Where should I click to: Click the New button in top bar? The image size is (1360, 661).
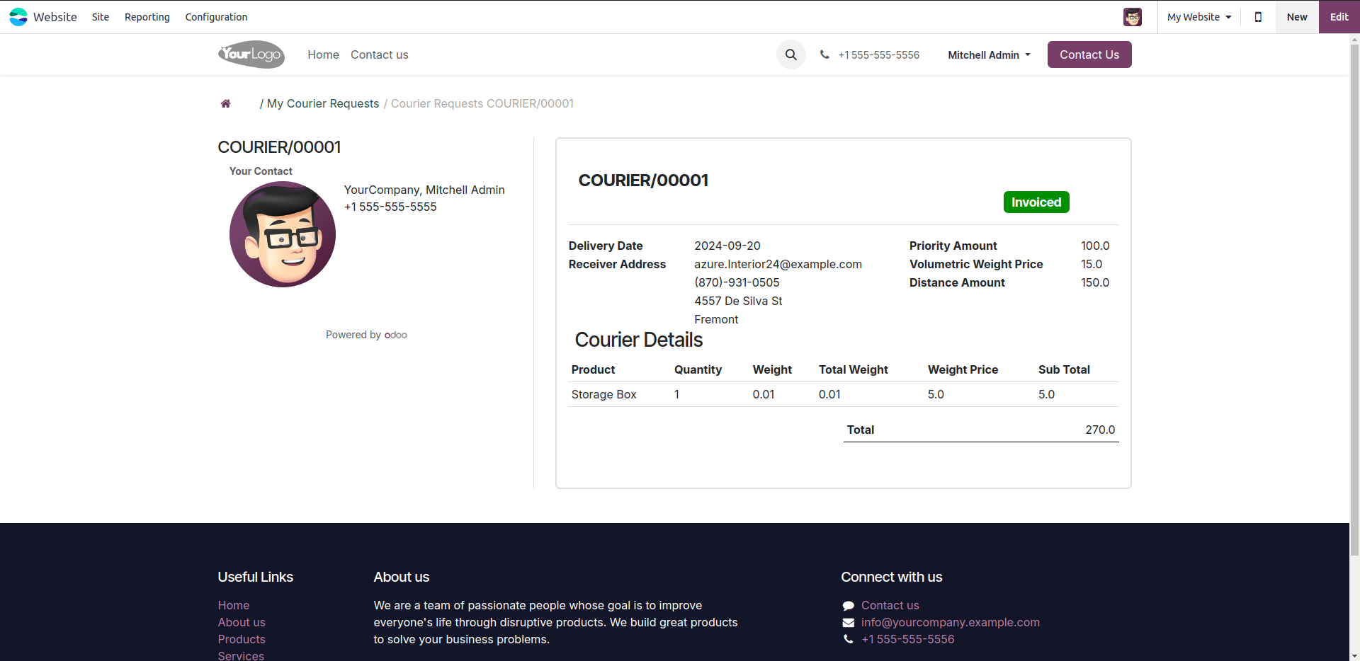coord(1297,17)
